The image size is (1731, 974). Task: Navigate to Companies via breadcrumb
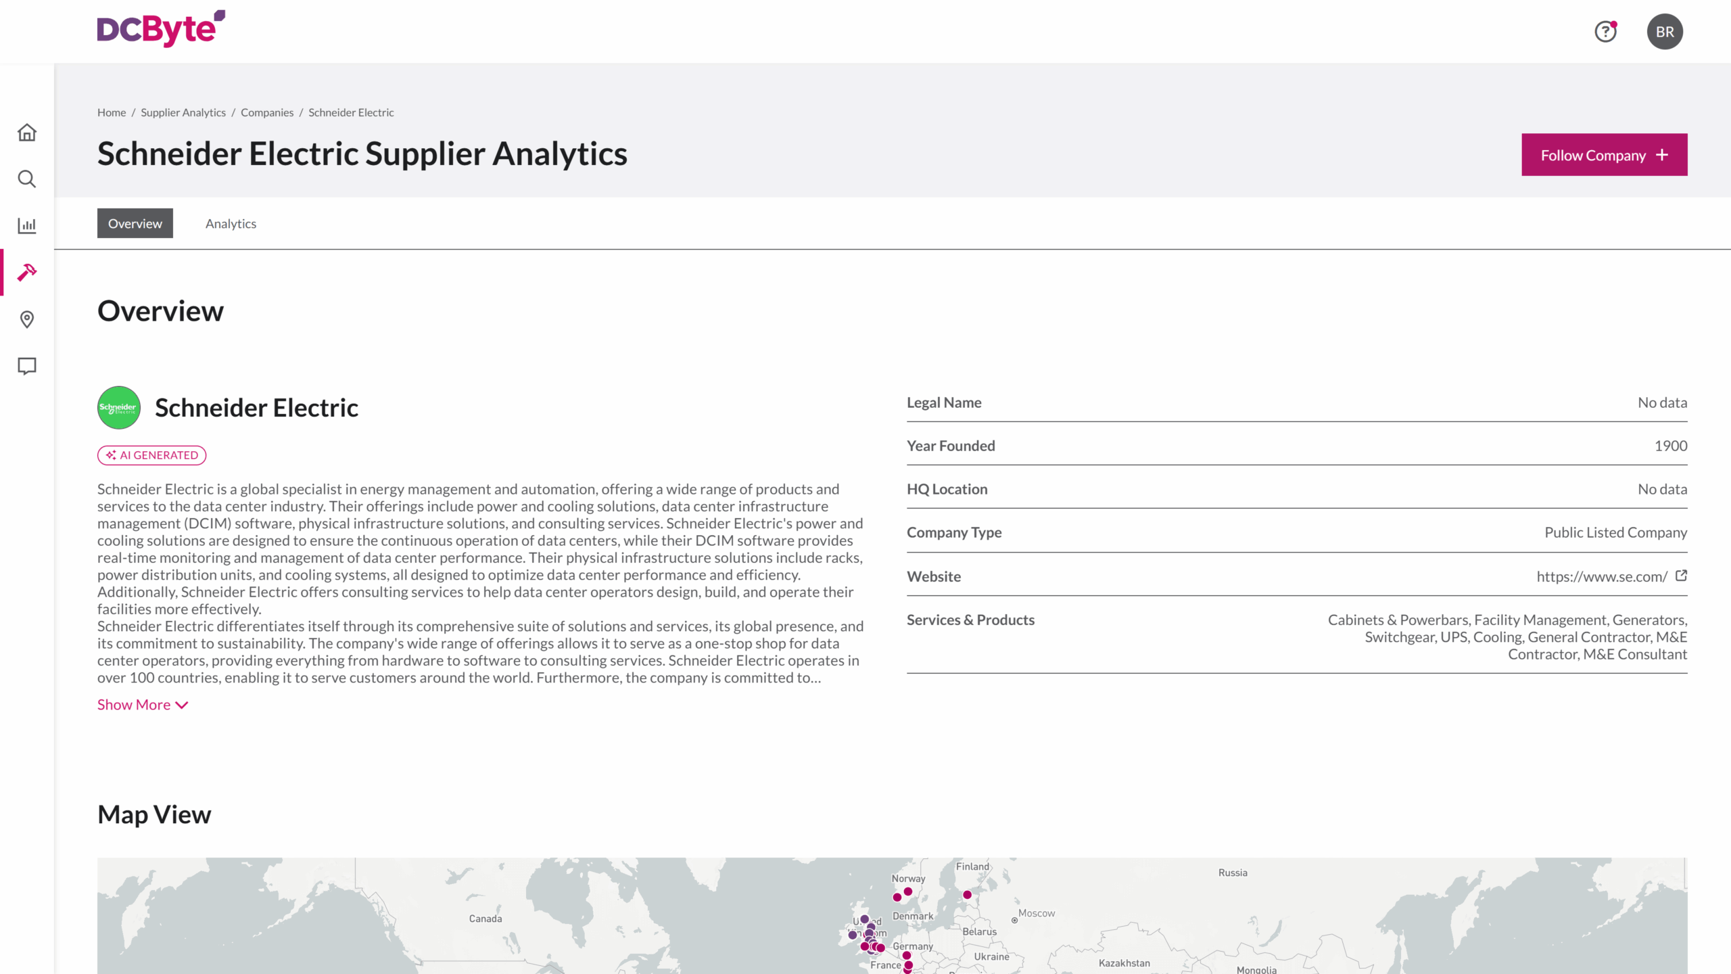[x=266, y=112]
